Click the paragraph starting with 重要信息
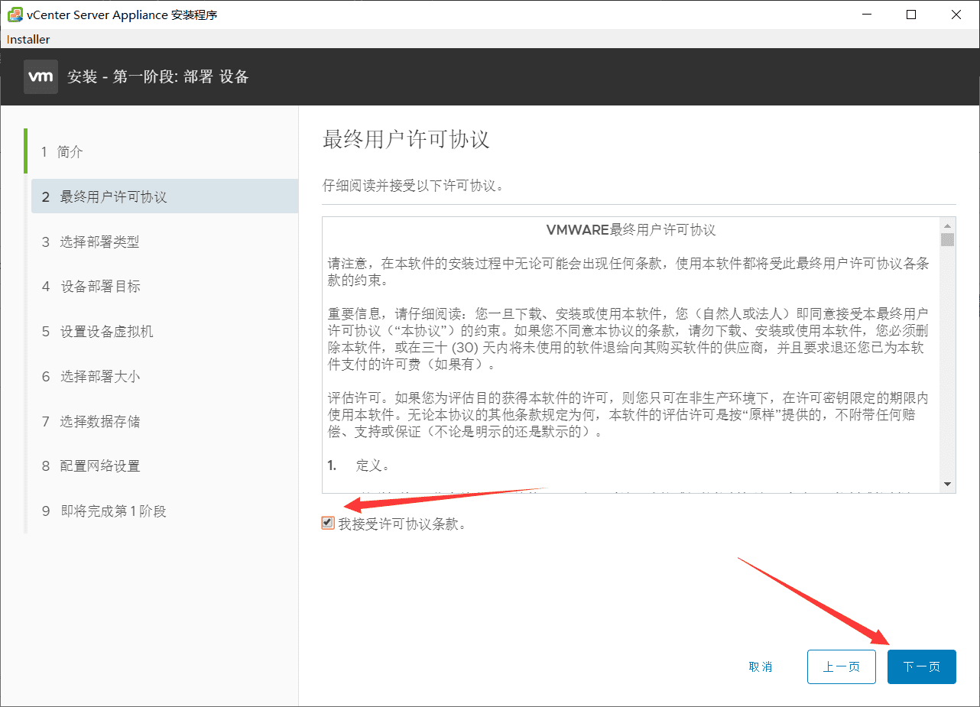Image resolution: width=980 pixels, height=707 pixels. click(628, 339)
